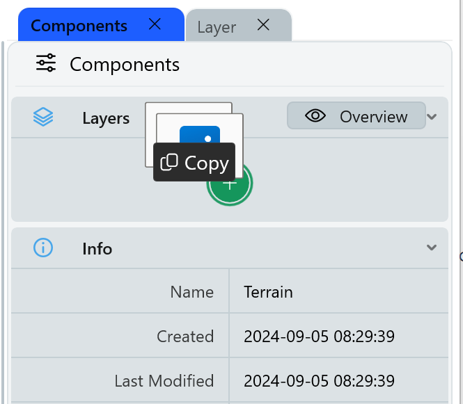Select the Info section label
This screenshot has height=404, width=463.
click(97, 248)
